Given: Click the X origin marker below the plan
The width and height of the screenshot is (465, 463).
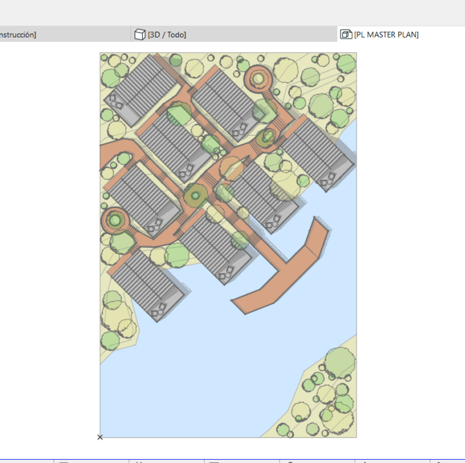Looking at the screenshot, I should 100,437.
